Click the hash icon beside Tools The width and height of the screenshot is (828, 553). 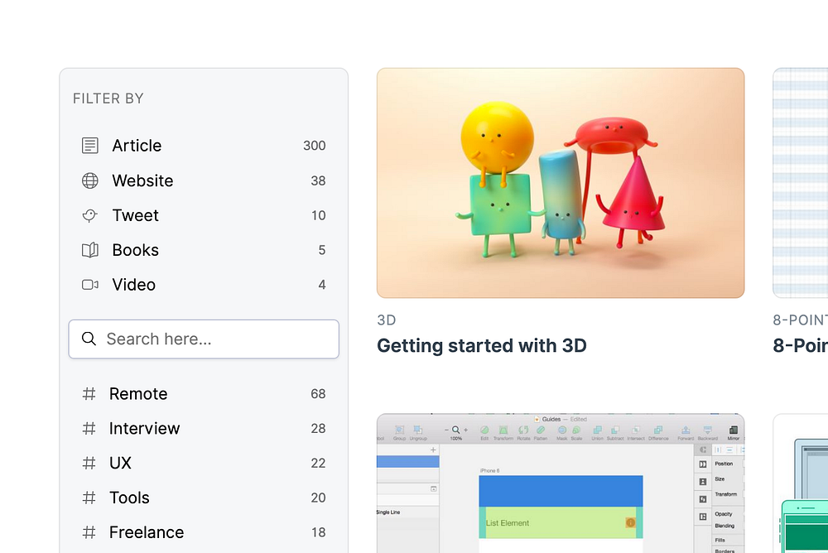pos(89,498)
